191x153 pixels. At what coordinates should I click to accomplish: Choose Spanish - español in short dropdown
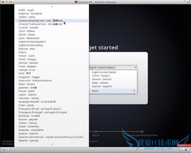click(x=113, y=86)
